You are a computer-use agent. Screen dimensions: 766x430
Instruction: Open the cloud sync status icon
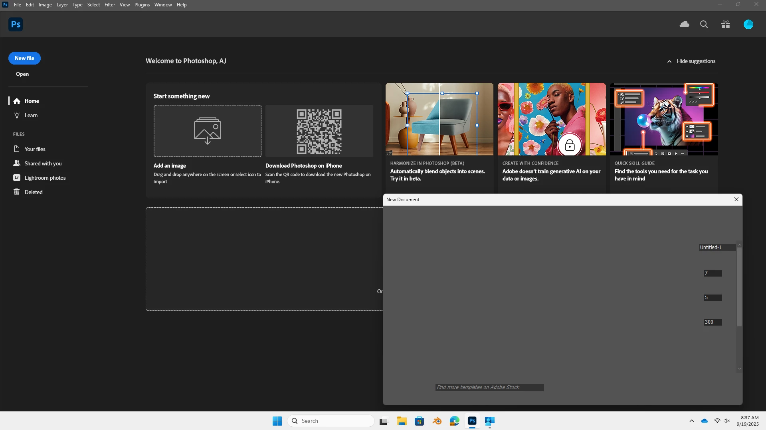pos(684,24)
